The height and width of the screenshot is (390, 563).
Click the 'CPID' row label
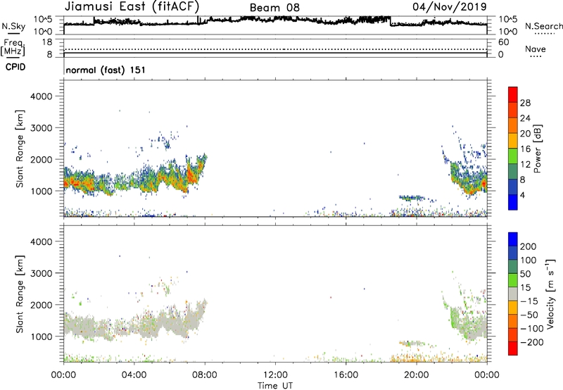point(15,67)
